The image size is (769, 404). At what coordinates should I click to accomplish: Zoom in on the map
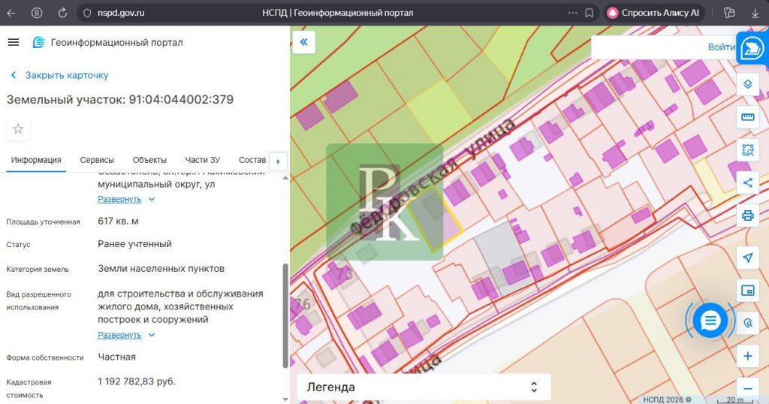(x=747, y=356)
